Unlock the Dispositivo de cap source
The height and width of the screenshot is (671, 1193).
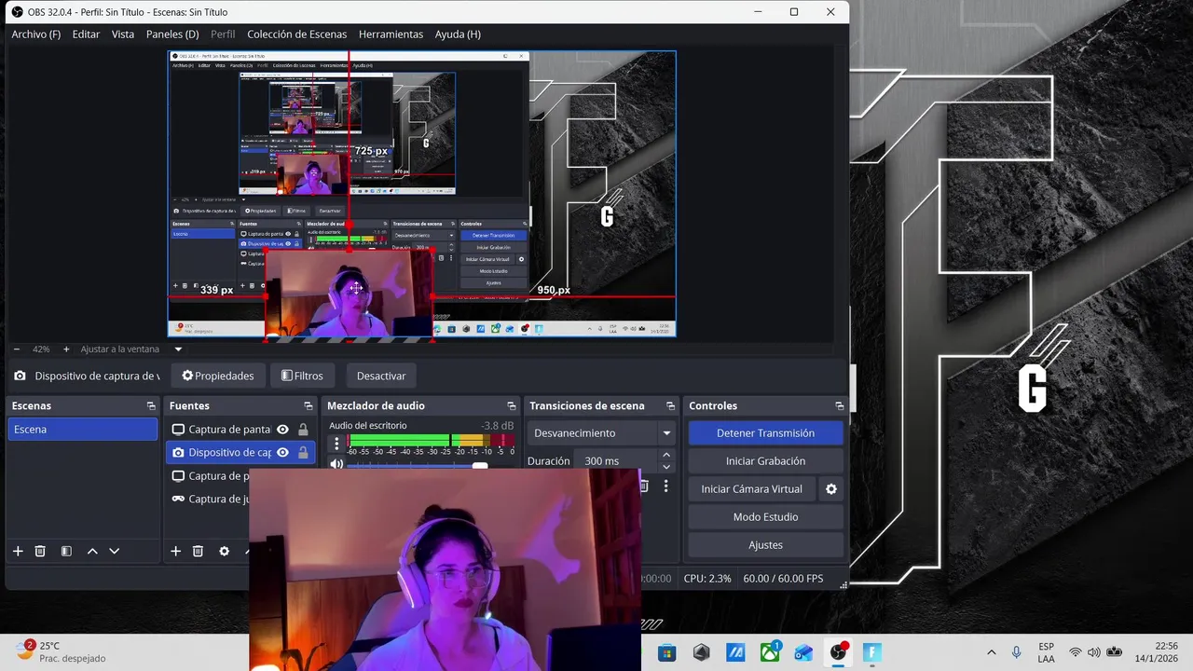pos(303,453)
